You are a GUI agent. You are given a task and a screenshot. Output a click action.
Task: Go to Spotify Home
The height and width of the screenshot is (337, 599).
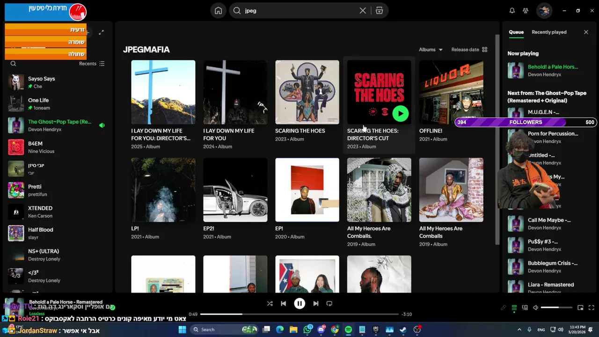218,10
